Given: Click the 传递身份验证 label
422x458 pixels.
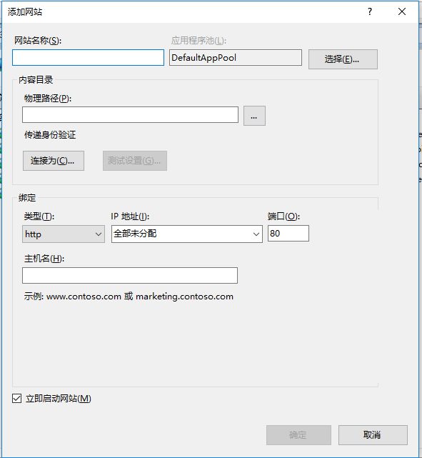Looking at the screenshot, I should click(50, 135).
